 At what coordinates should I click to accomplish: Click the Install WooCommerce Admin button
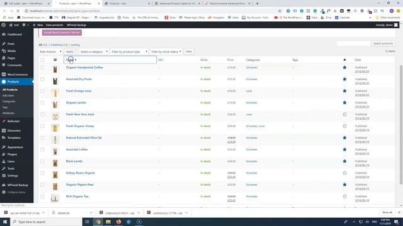pos(62,33)
